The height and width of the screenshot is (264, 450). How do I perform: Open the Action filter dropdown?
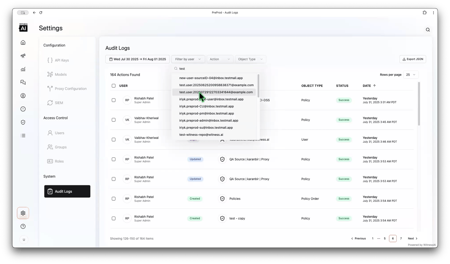220,59
